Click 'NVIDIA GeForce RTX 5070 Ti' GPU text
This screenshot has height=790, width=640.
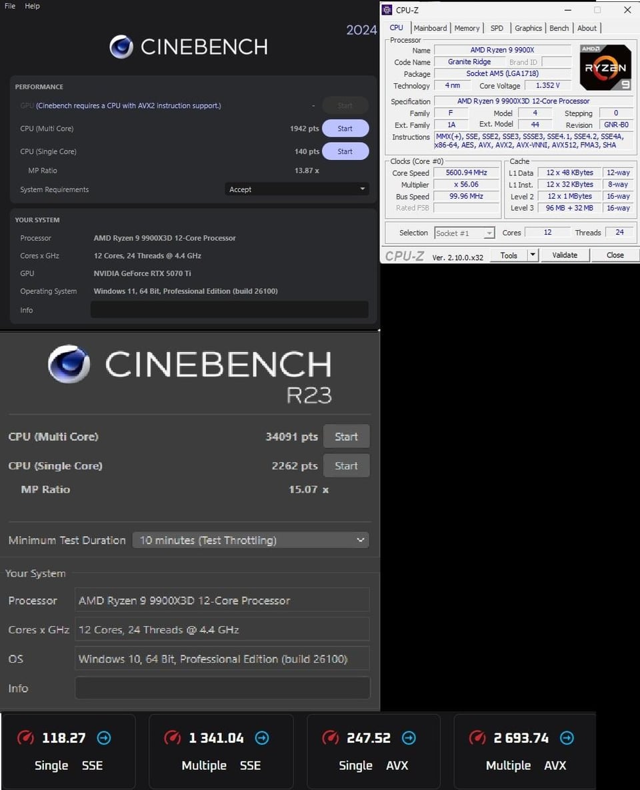coord(142,273)
